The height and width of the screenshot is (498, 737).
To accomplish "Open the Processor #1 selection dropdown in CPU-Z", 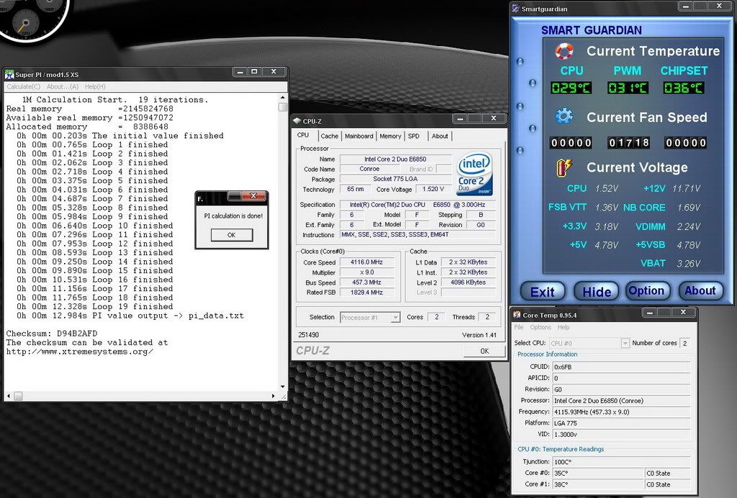I will (396, 318).
